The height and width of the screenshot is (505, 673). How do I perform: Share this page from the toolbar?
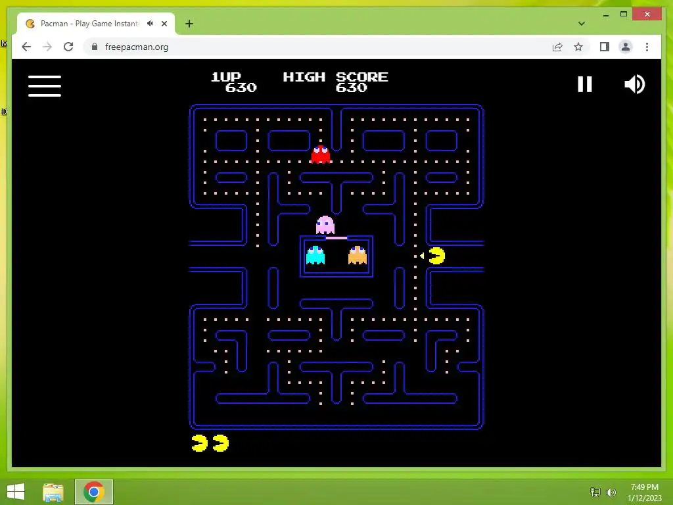(557, 47)
